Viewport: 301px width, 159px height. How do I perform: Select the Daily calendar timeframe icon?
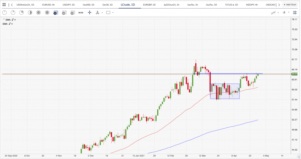click(56, 13)
